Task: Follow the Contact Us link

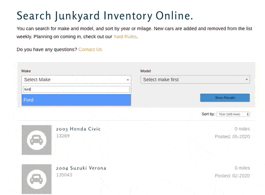Action: 90,49
